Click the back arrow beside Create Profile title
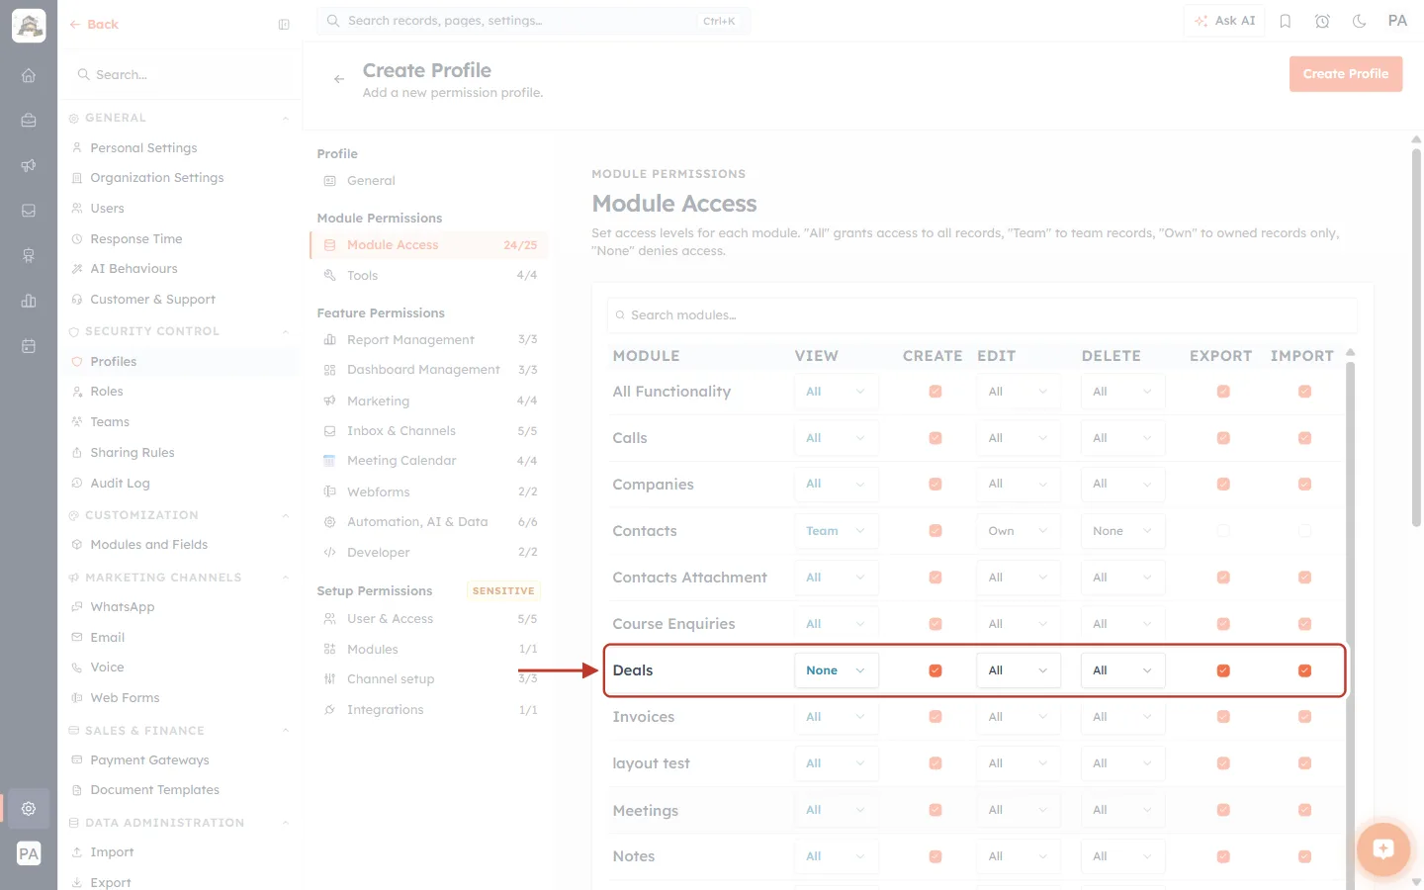Image resolution: width=1424 pixels, height=890 pixels. 339,79
